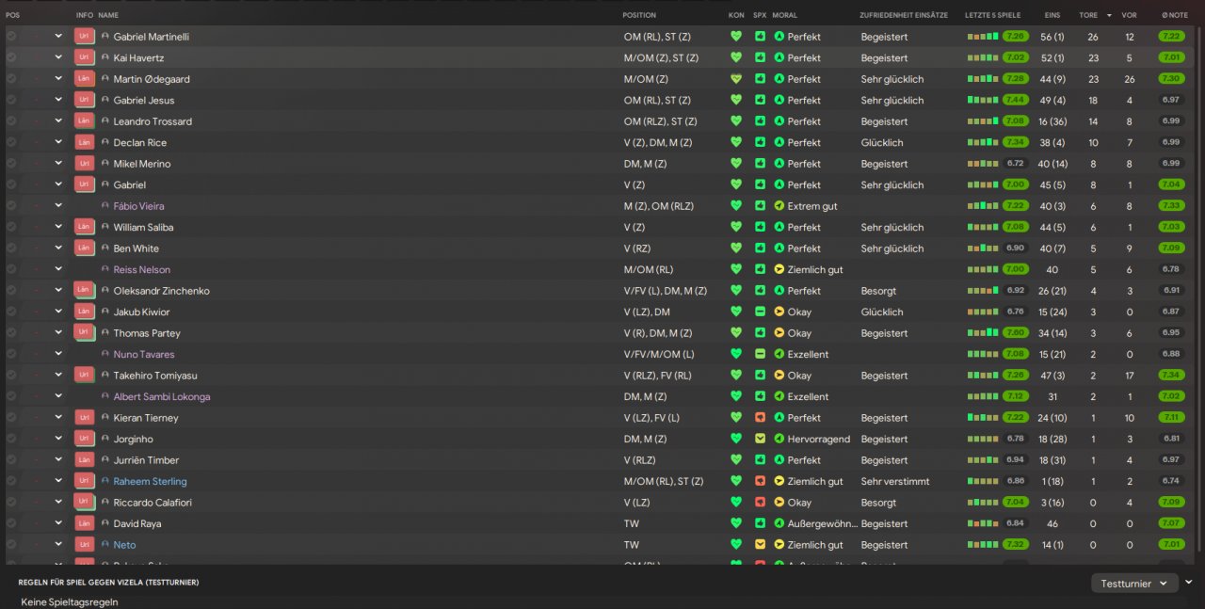Image resolution: width=1205 pixels, height=609 pixels.
Task: Click Gabriel Martinelli's red Url info badge
Action: click(x=84, y=37)
